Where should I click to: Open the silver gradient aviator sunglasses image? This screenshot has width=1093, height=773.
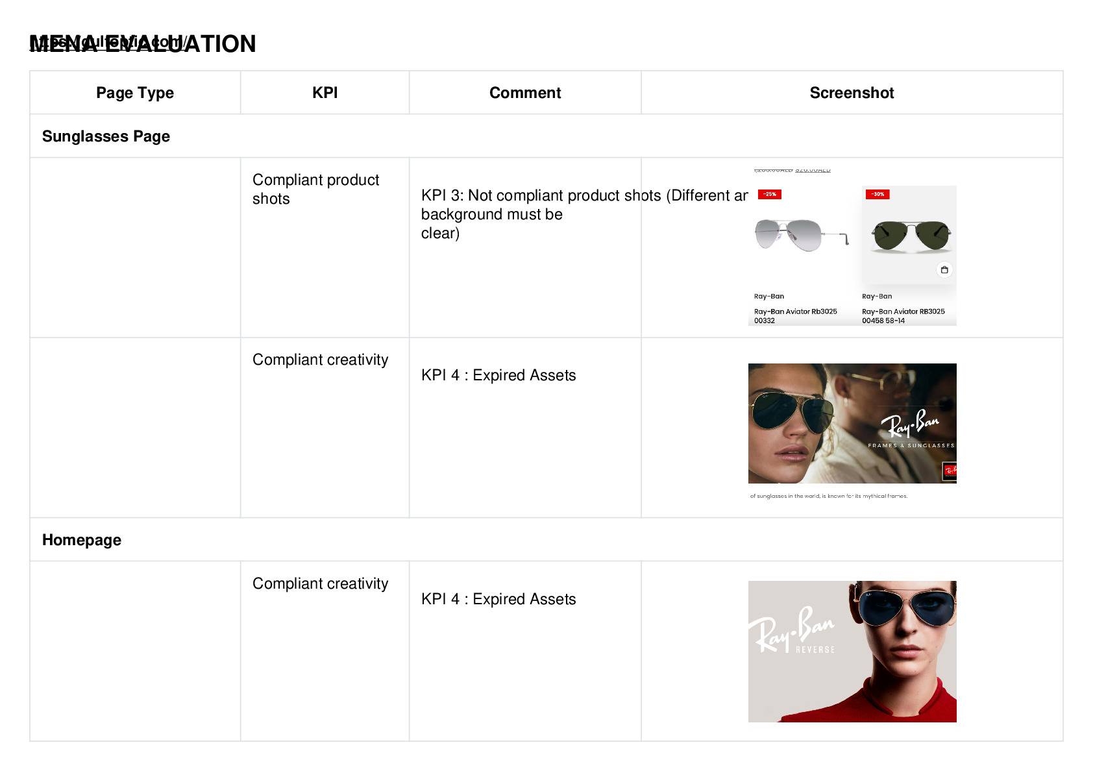coord(802,234)
